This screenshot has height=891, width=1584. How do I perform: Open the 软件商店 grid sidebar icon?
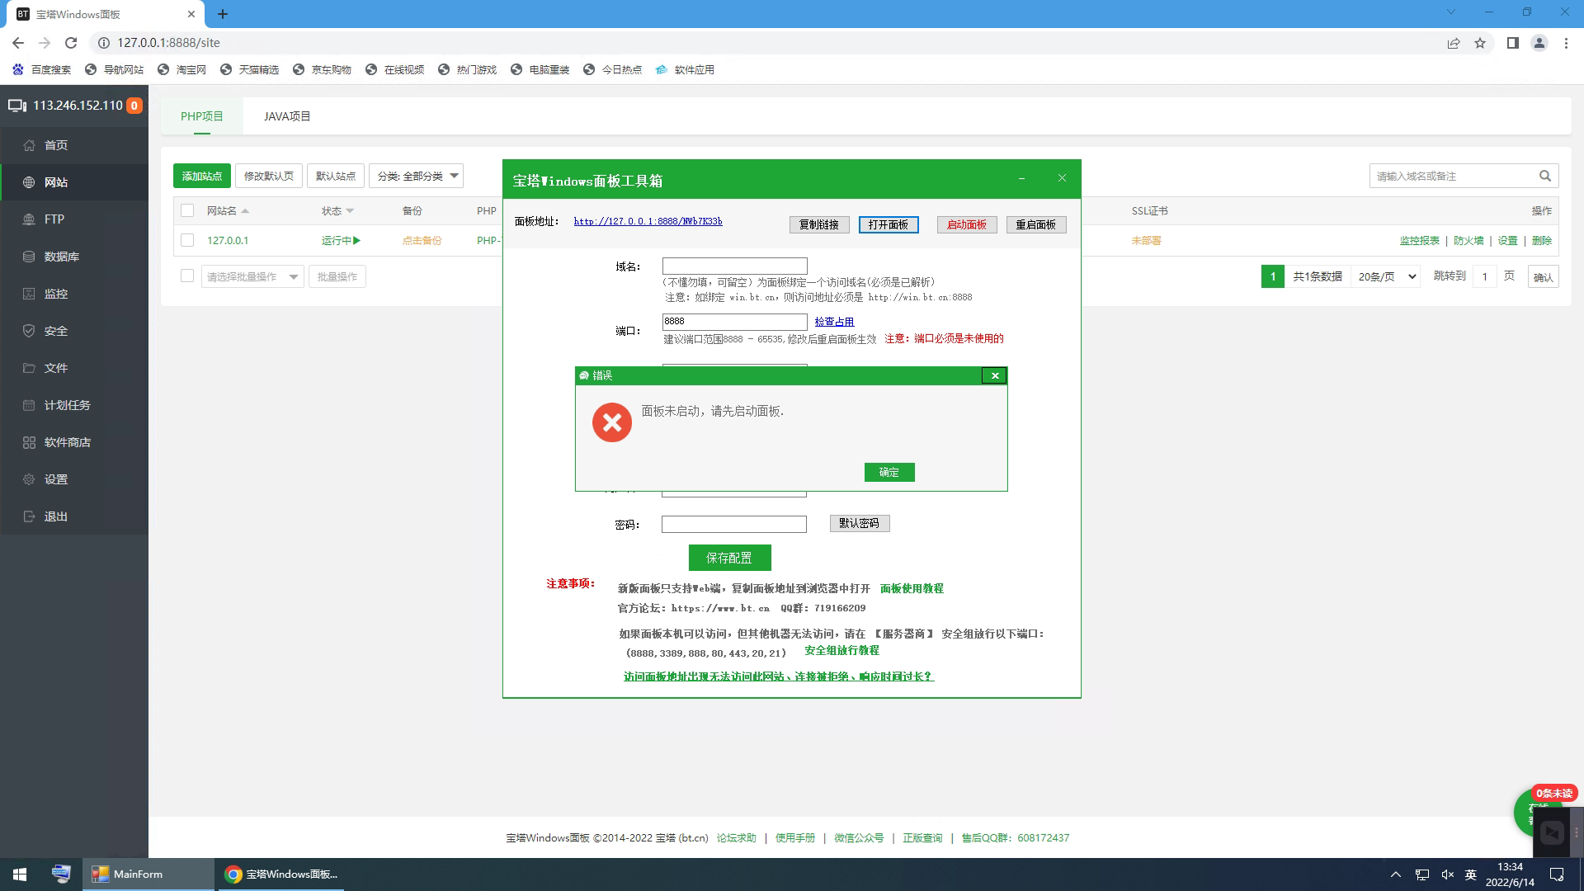29,442
